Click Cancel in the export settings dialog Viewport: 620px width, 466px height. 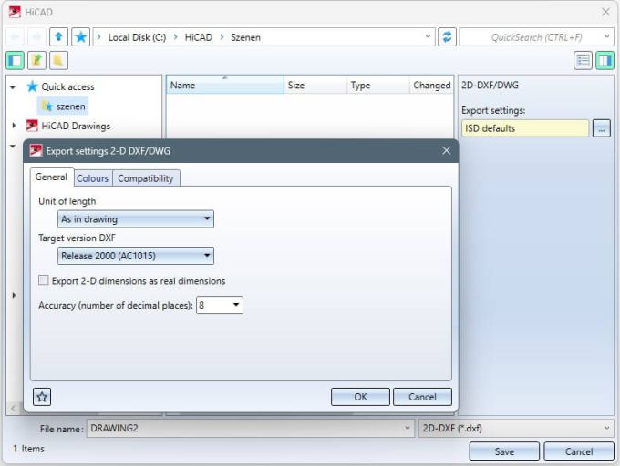(x=422, y=397)
